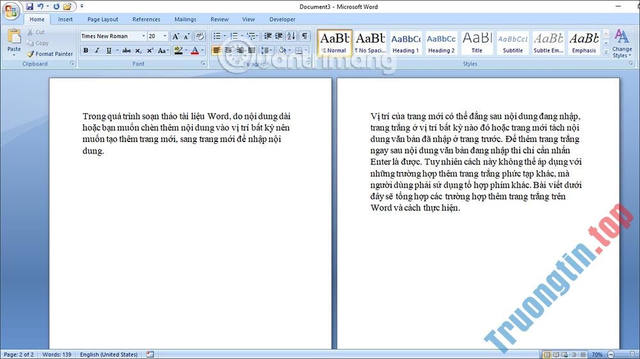Open the Styles pane launcher
This screenshot has width=640, height=359.
[x=630, y=63]
